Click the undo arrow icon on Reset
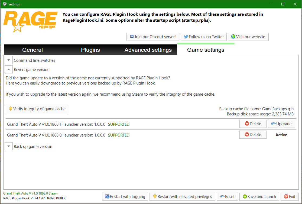Image resolution: width=302 pixels, height=204 pixels. pyautogui.click(x=222, y=196)
